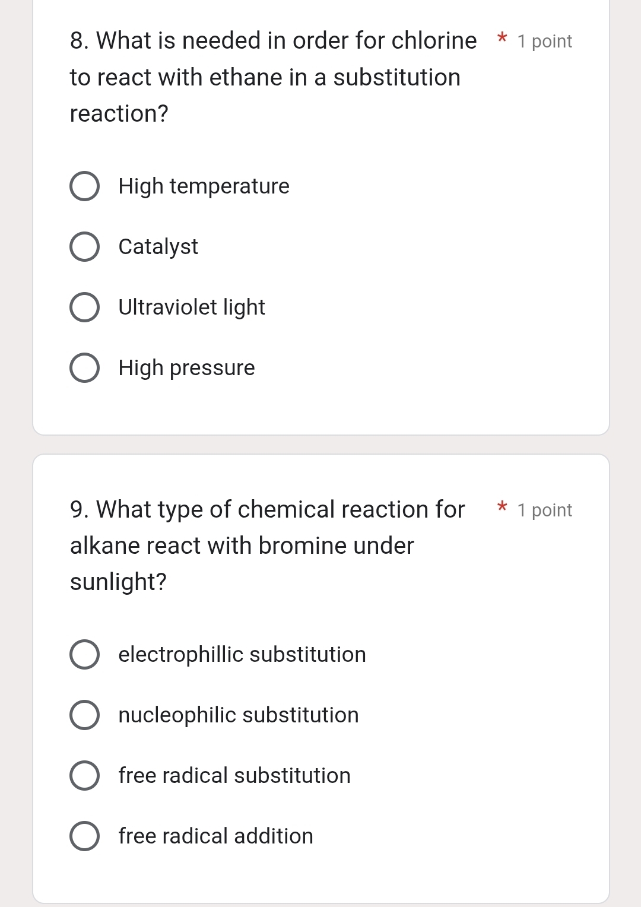Screen dimensions: 641x907
Task: Click the 1 point label for question 8
Action: coord(544,41)
